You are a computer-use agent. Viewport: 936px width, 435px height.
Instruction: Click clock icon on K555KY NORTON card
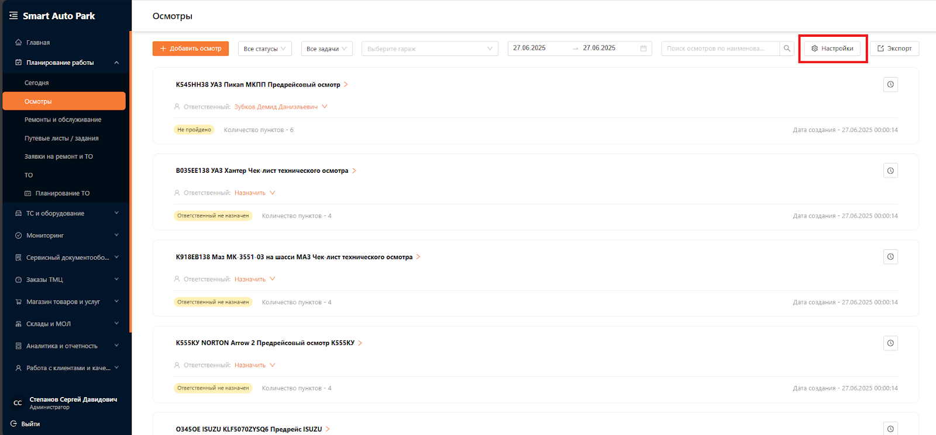[890, 343]
